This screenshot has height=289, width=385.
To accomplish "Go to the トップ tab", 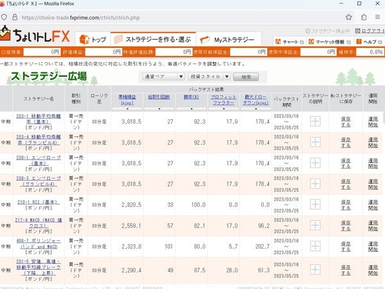I will pos(93,40).
